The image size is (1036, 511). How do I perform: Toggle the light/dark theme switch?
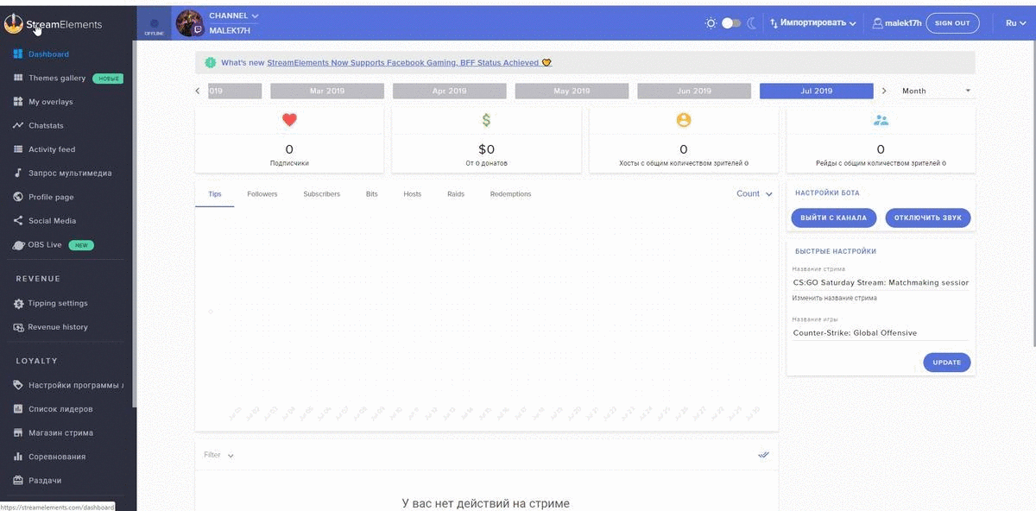731,23
